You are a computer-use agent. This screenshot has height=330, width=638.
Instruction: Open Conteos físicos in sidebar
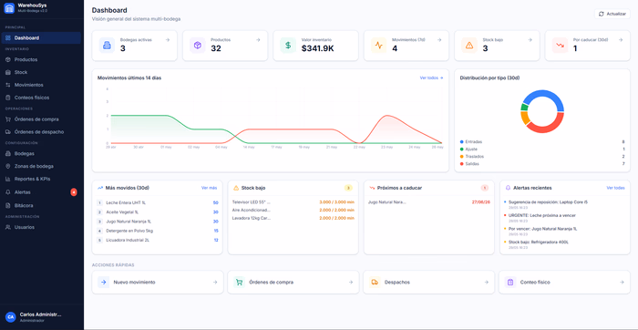pos(42,98)
